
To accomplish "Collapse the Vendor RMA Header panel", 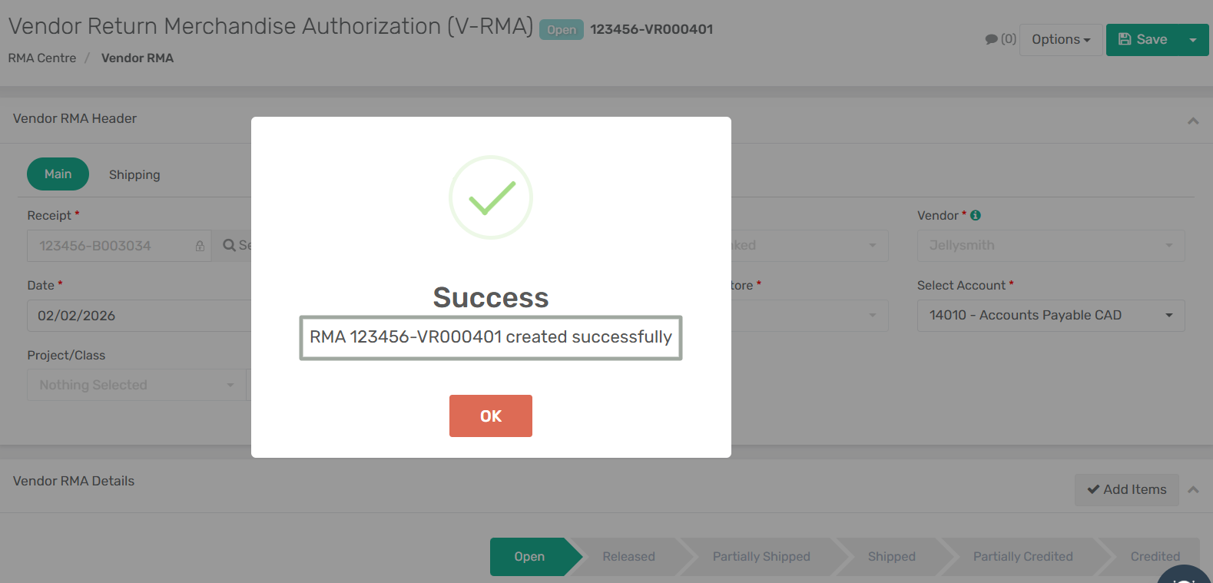I will (1192, 121).
